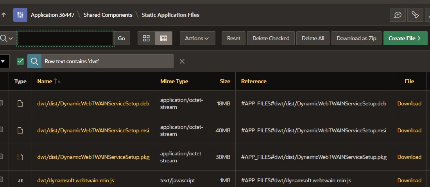This screenshot has height=187, width=430.
Task: Switch to icon grid view
Action: click(x=147, y=38)
